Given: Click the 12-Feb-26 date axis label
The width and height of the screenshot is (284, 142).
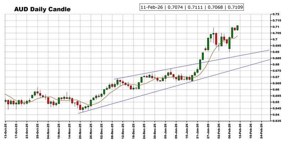Looking at the screenshot, I should (x=240, y=131).
